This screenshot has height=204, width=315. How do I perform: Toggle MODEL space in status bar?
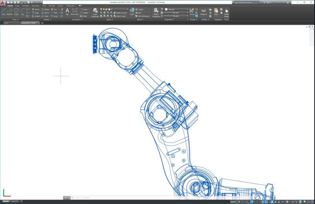coord(233,202)
